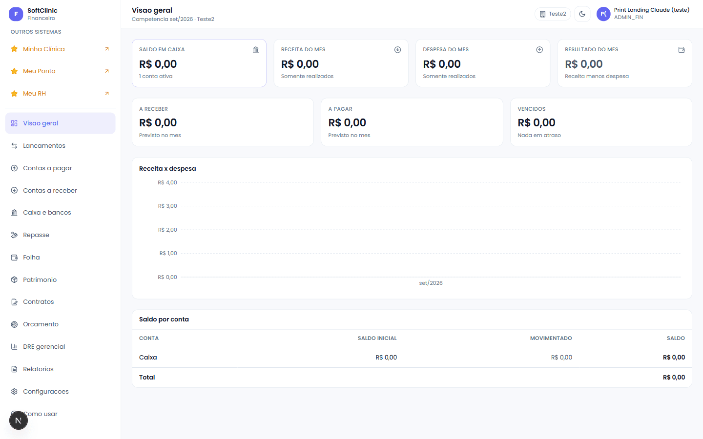Open the Folha section
The image size is (703, 439).
tap(61, 258)
